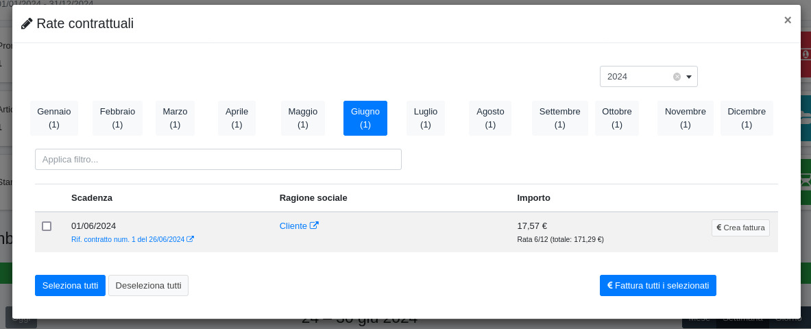
Task: Clear the selected 2024 year value
Action: tap(677, 77)
